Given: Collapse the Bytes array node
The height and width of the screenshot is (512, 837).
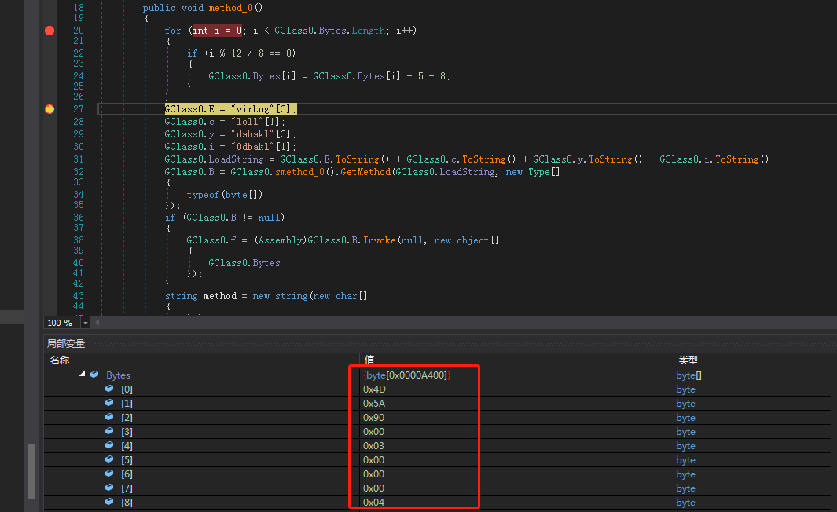Looking at the screenshot, I should [x=83, y=374].
